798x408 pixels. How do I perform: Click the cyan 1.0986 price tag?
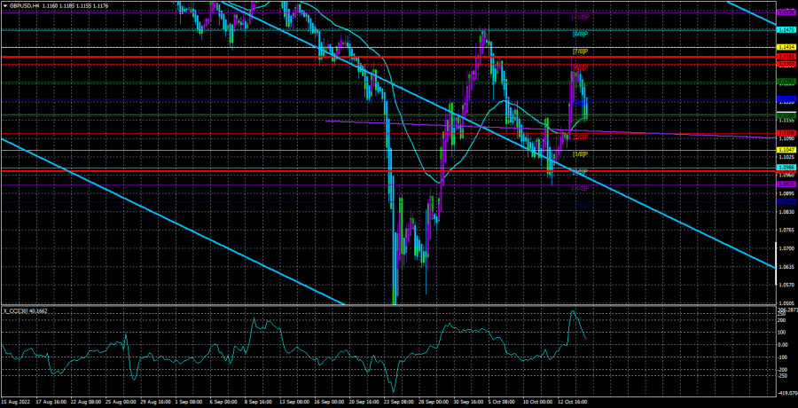pyautogui.click(x=786, y=167)
